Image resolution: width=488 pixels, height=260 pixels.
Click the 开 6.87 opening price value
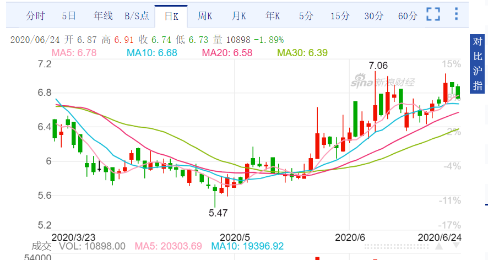[80, 40]
